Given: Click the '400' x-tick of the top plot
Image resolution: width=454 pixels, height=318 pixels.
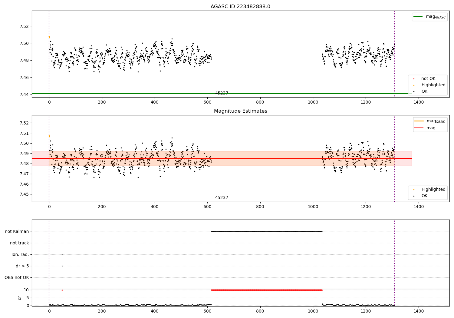Looking at the screenshot, I should [x=155, y=102].
